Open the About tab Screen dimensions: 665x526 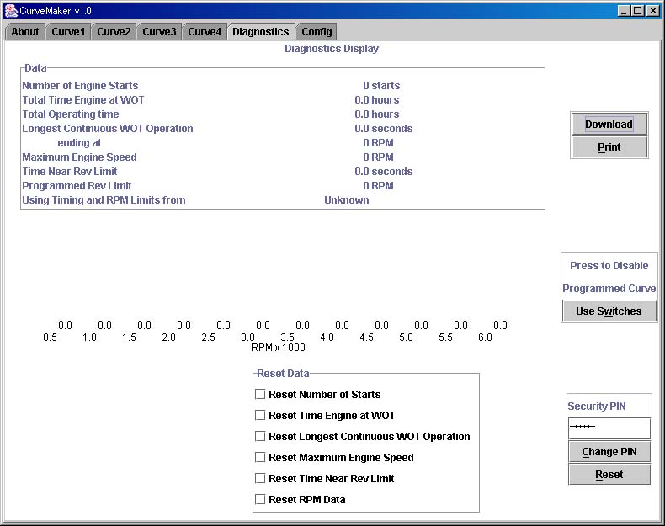25,32
